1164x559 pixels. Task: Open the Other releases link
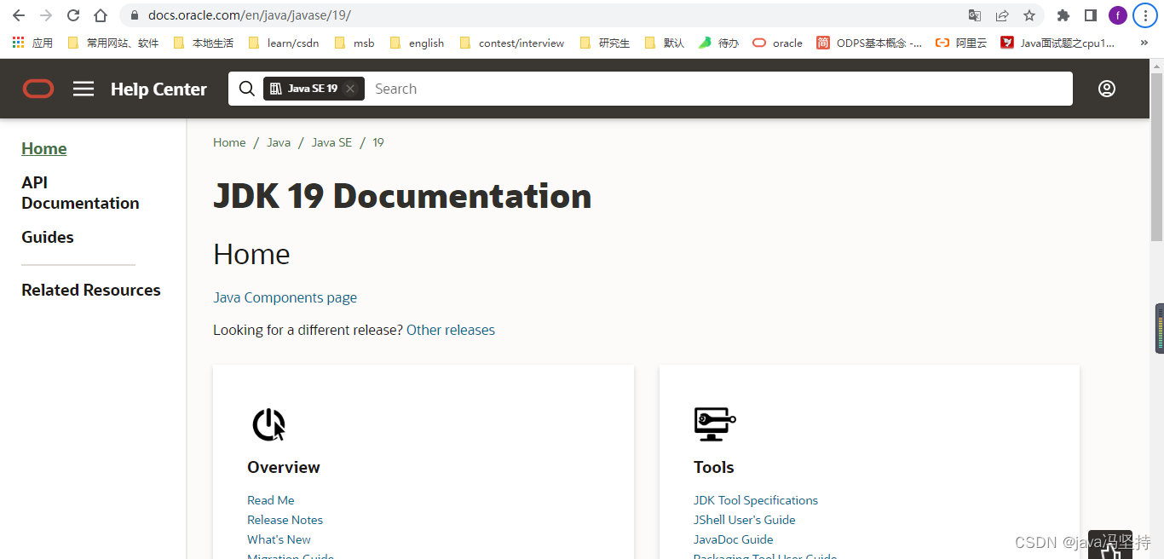[451, 330]
